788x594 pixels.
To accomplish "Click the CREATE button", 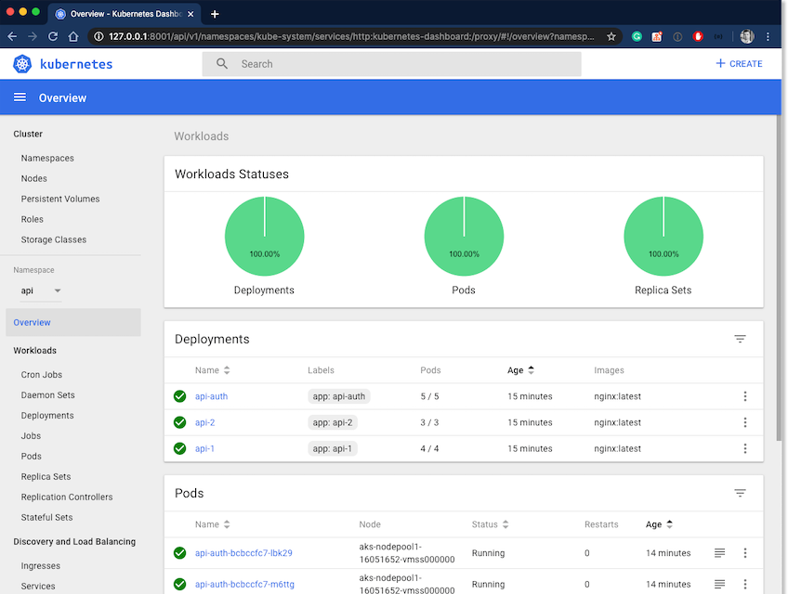I will click(739, 64).
